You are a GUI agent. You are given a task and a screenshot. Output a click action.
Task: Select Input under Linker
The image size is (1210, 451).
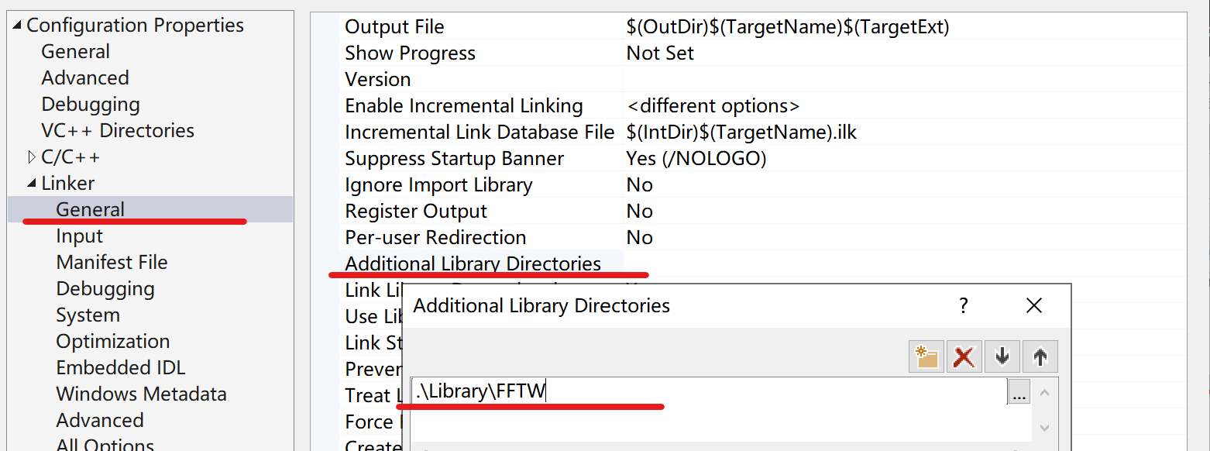[79, 236]
